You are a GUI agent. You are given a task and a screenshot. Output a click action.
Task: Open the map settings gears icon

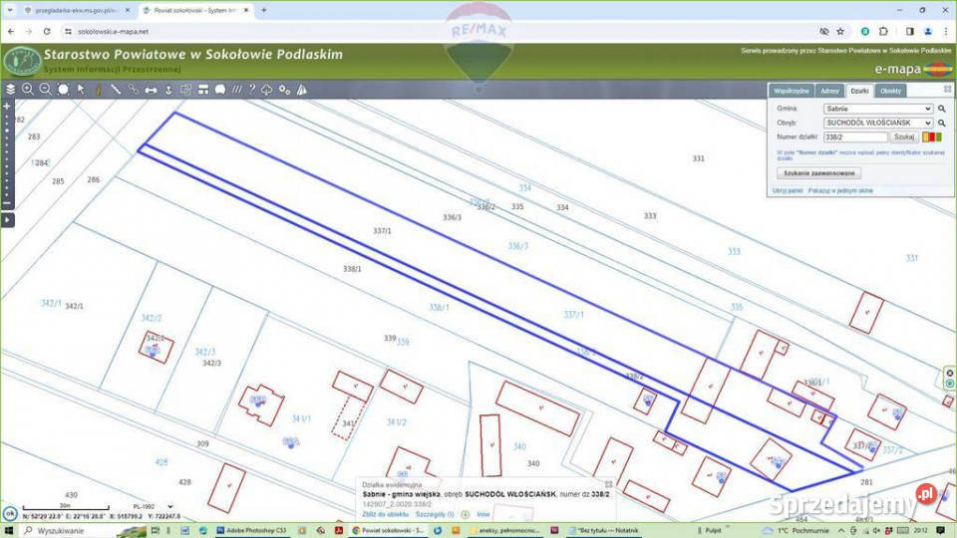285,89
